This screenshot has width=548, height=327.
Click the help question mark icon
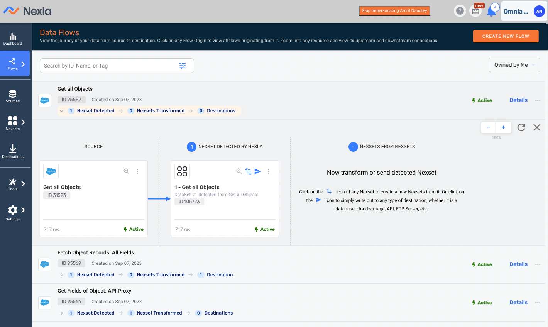460,11
